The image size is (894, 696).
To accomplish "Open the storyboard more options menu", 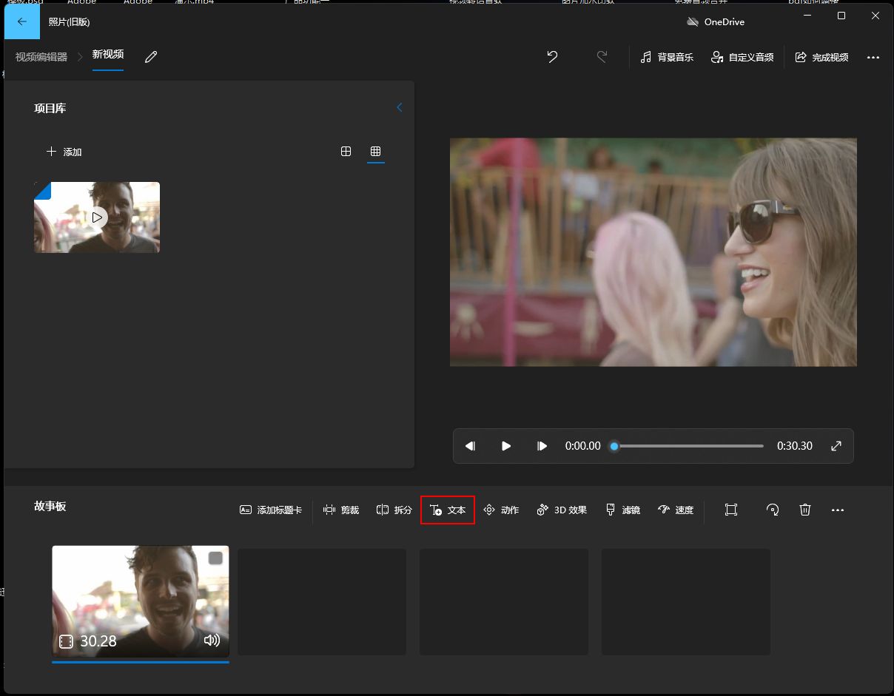I will (x=838, y=510).
